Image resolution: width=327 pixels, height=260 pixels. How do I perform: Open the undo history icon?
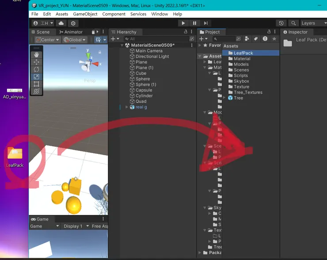point(281,23)
